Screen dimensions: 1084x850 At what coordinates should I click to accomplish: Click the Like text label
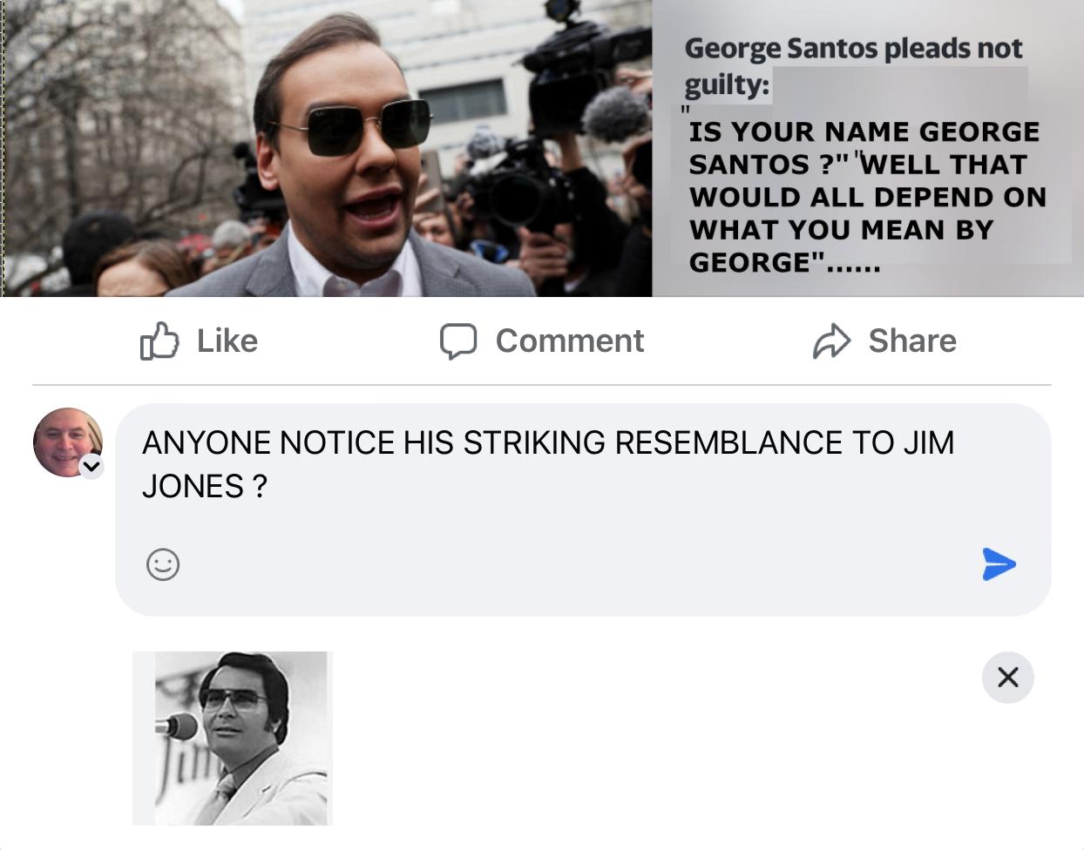pyautogui.click(x=225, y=341)
